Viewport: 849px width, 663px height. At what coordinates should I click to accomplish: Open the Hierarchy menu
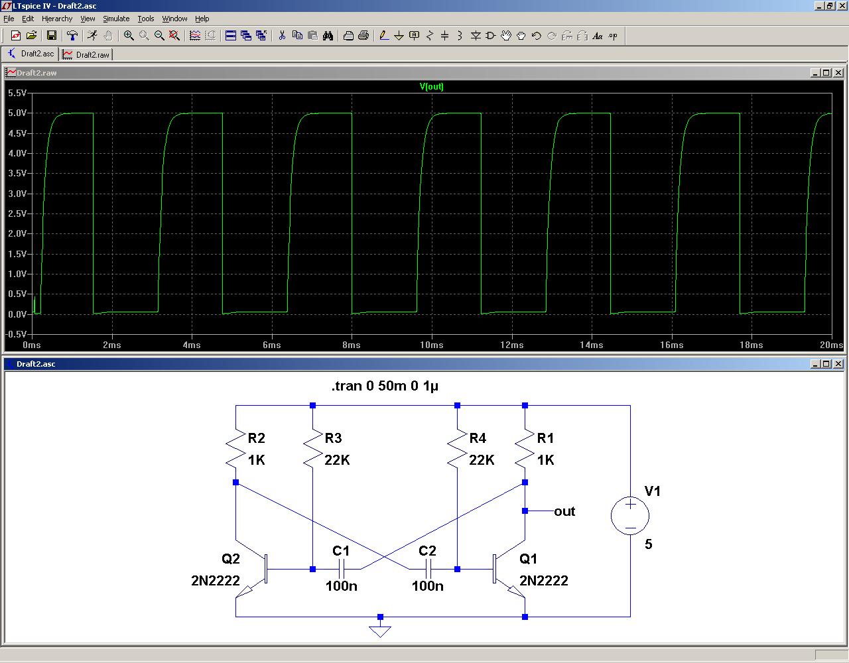(x=57, y=19)
